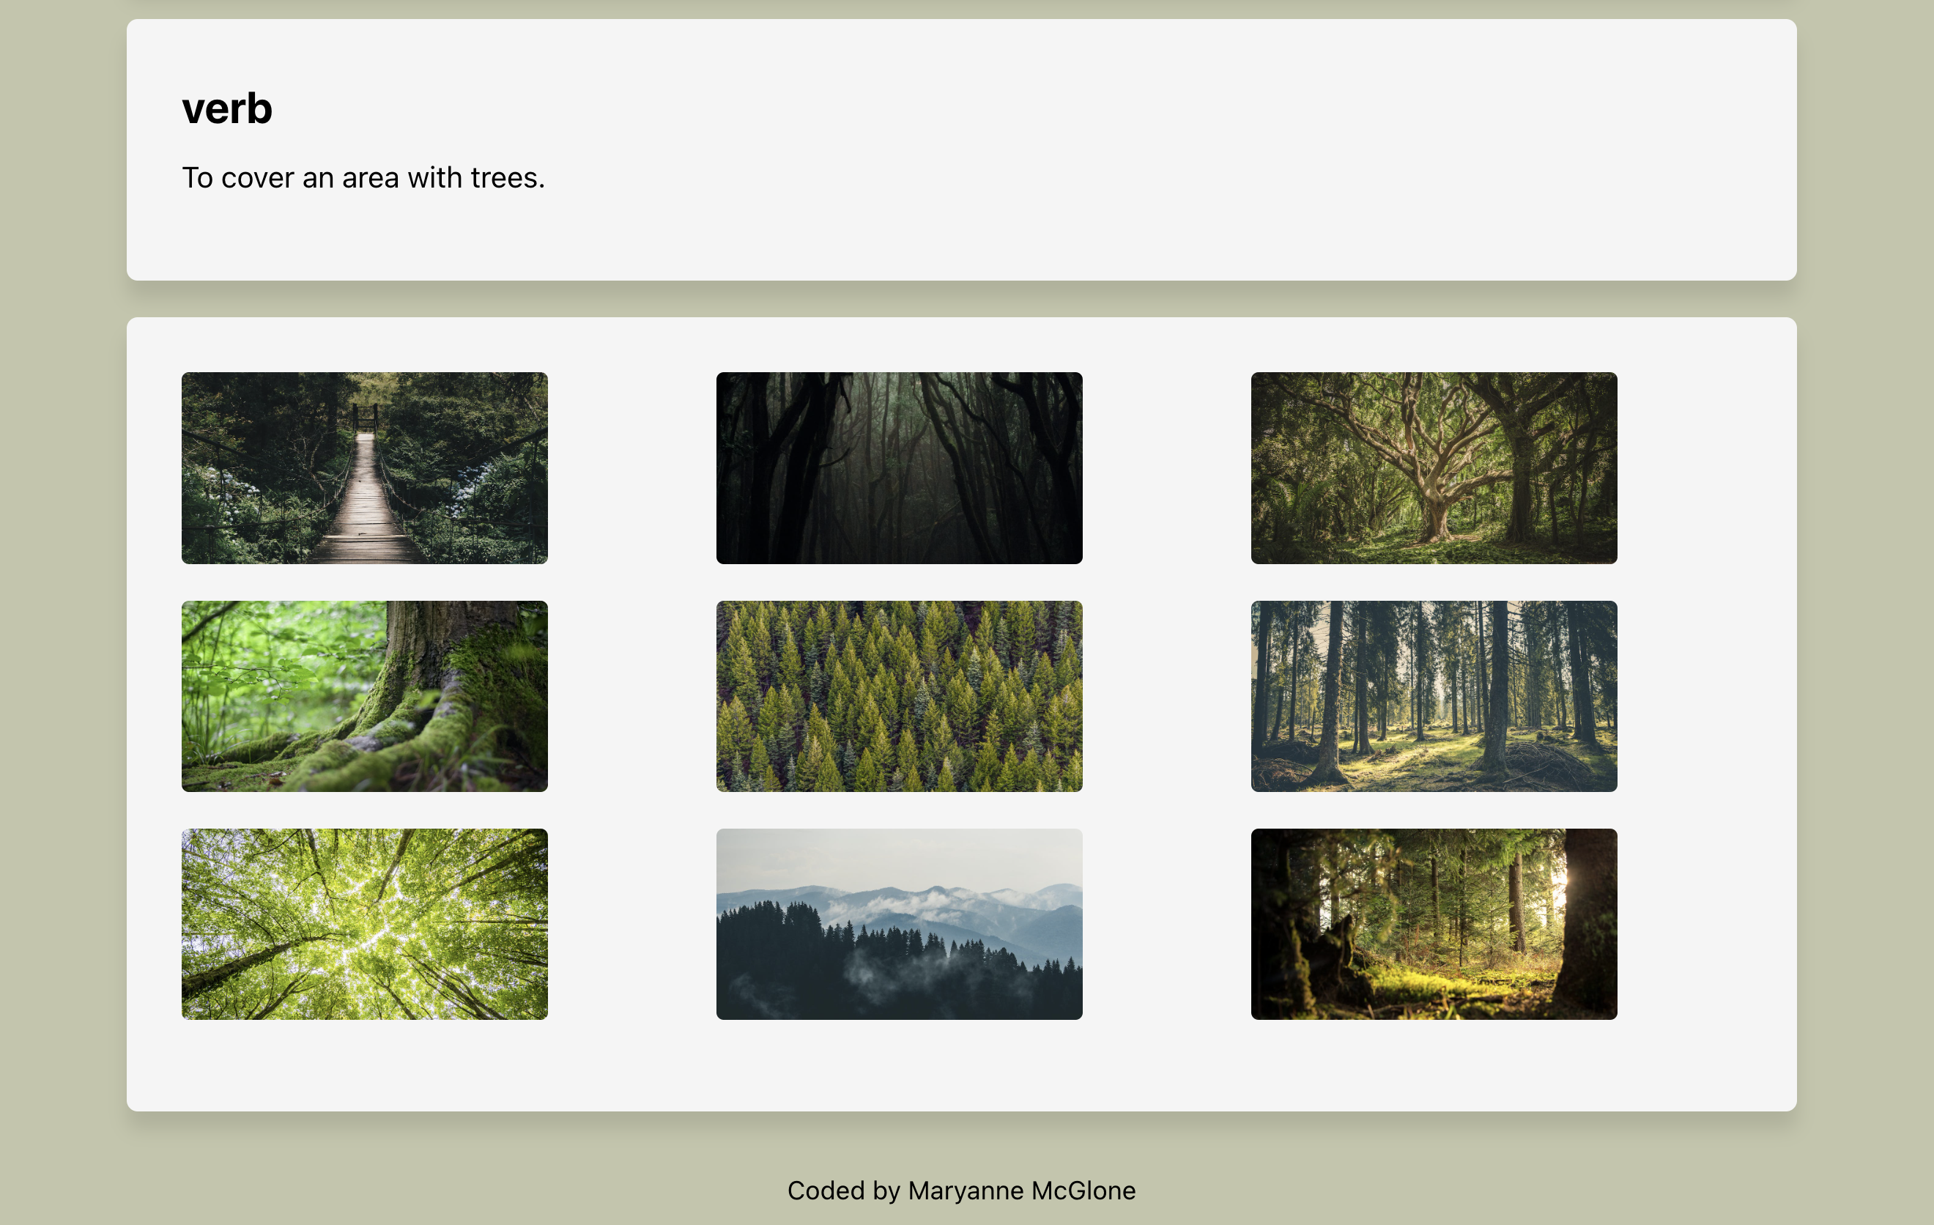Click the suspension bridge forest image
Screen dimensions: 1934x1225
[365, 467]
